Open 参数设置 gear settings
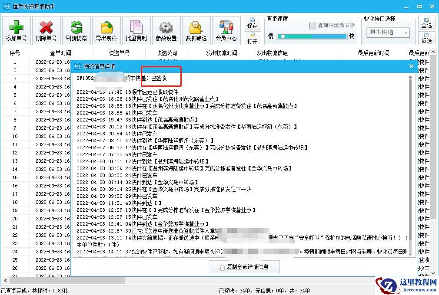Viewport: 439px width, 295px height. click(166, 31)
